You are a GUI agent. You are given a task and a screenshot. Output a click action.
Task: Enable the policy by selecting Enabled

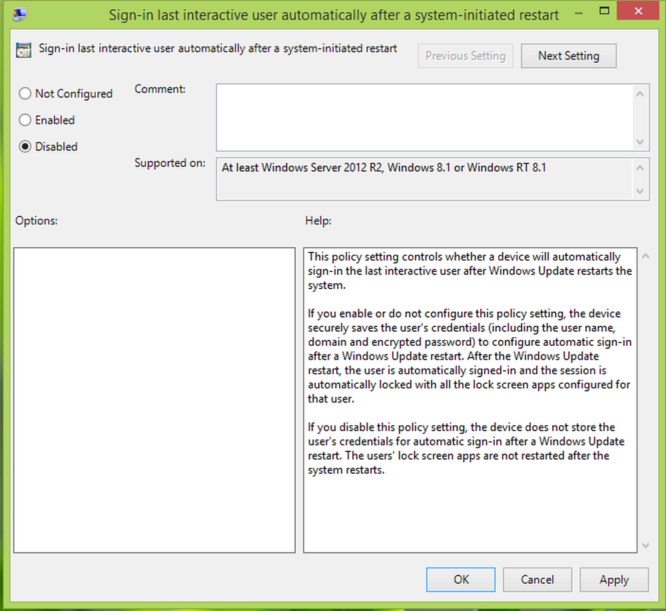[25, 120]
